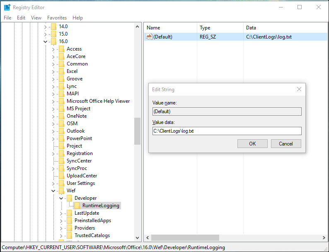Viewport: 329px width, 252px height.
Task: Click the values pane scroll-right arrow
Action: [x=324, y=238]
